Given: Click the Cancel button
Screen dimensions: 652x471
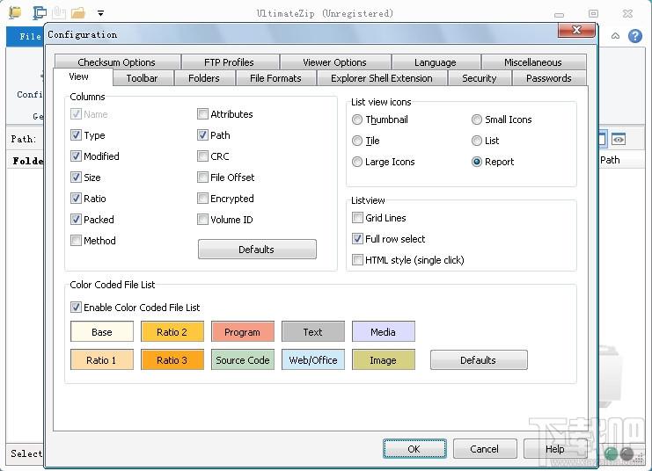Looking at the screenshot, I should 485,449.
